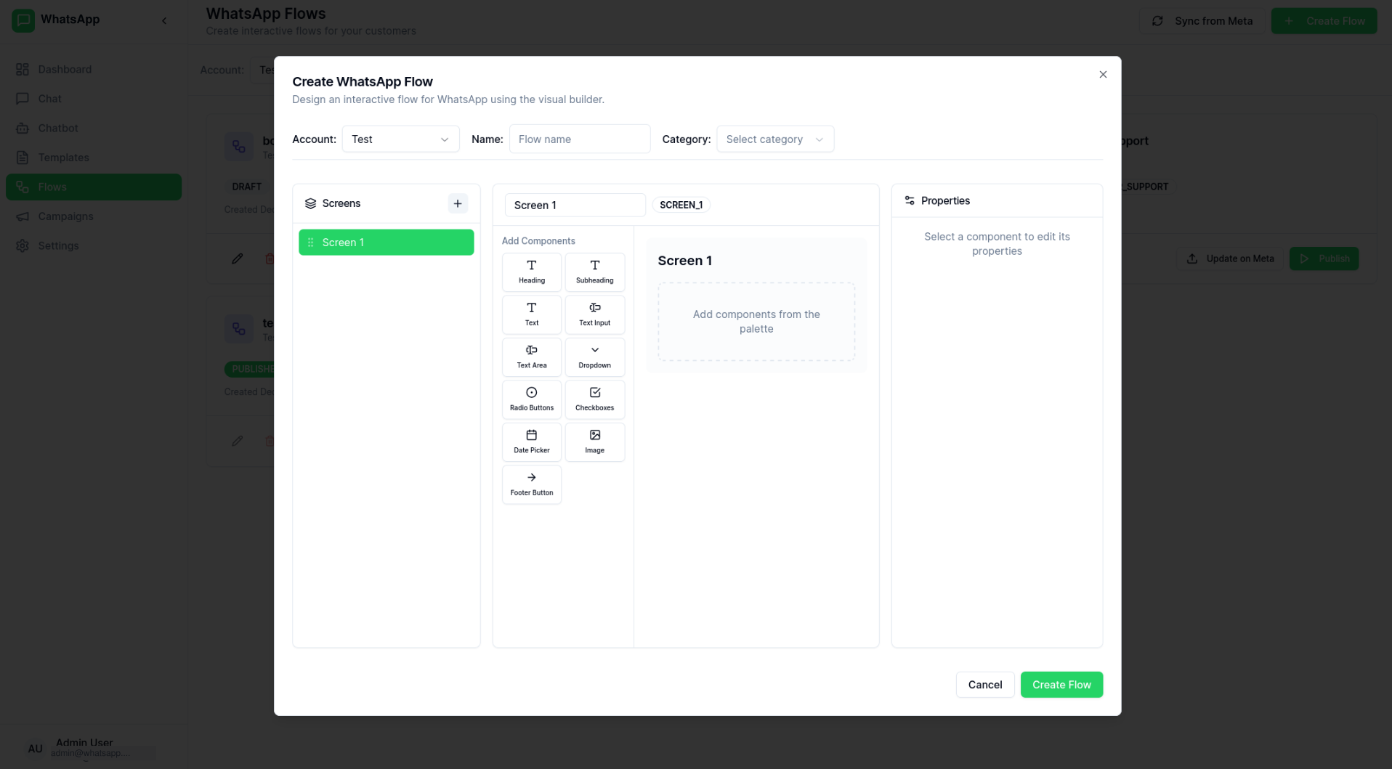1392x769 pixels.
Task: Collapse the sidebar with the chevron
Action: (164, 20)
